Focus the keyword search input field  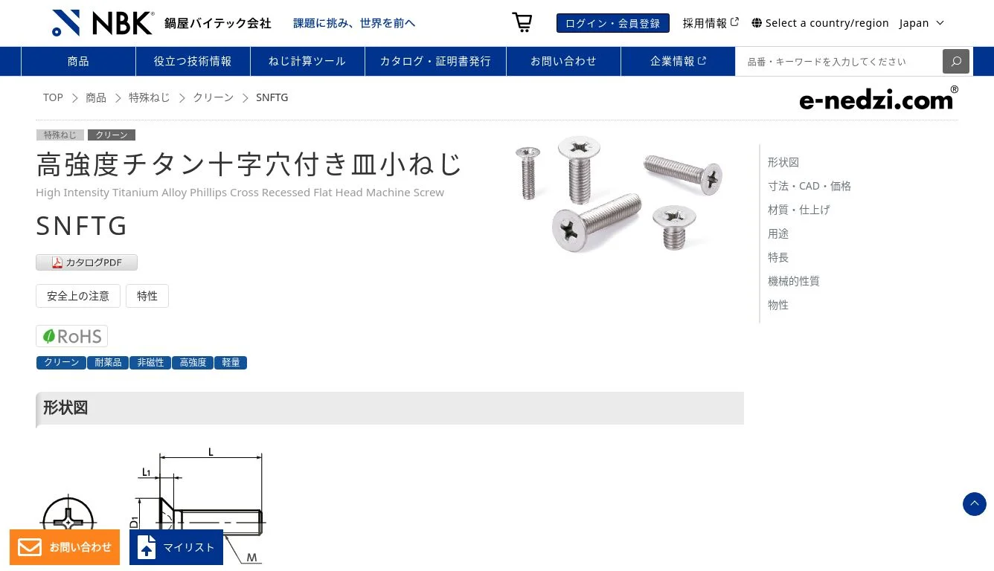pos(839,61)
